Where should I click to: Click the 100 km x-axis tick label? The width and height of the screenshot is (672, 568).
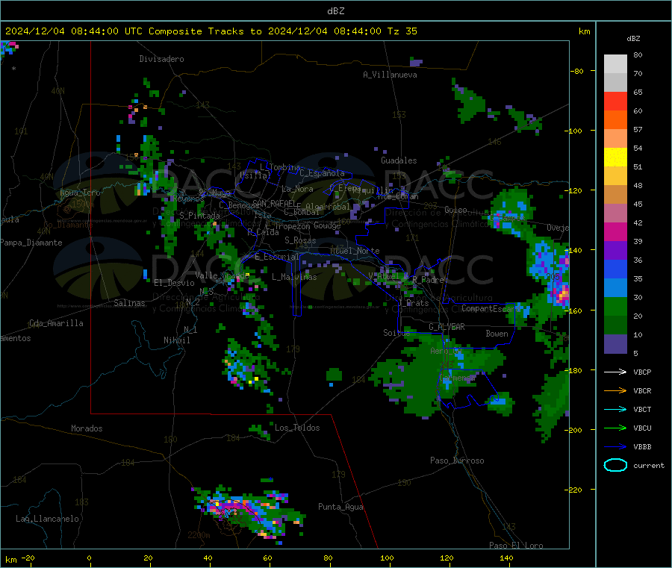point(387,558)
